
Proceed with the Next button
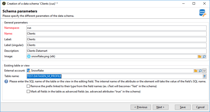(160, 107)
